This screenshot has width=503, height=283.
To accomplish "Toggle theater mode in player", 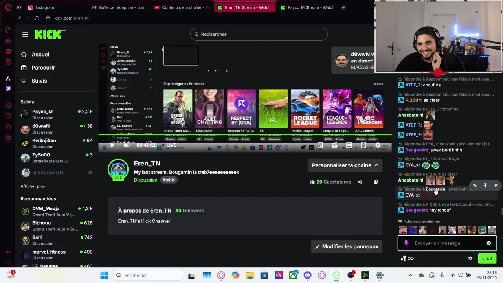I will tap(349, 145).
